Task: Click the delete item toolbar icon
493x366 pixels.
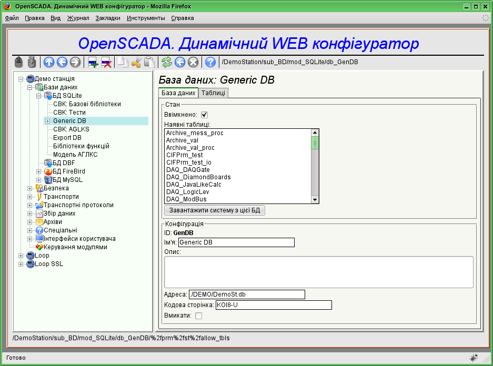Action: click(x=106, y=62)
